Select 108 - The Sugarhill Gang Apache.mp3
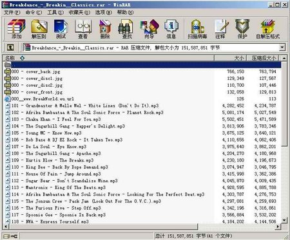Screen dimensions: 290x240 56,154
